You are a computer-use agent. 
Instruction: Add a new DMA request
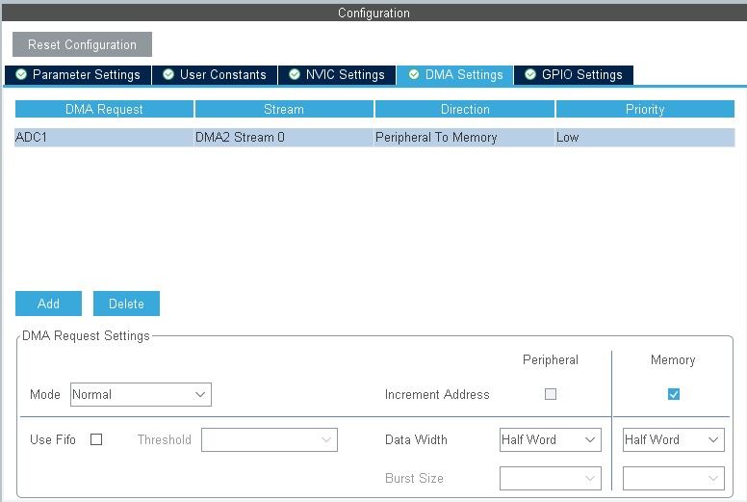[x=48, y=304]
